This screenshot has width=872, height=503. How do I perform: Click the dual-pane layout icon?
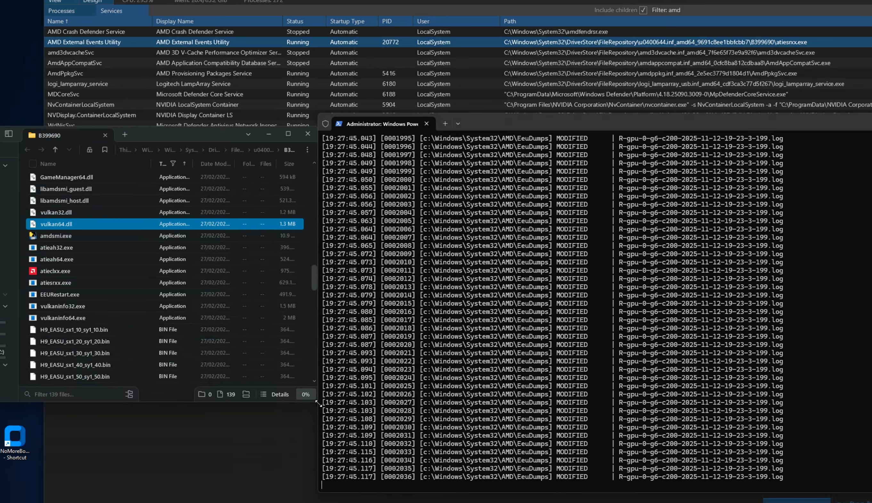coord(246,394)
